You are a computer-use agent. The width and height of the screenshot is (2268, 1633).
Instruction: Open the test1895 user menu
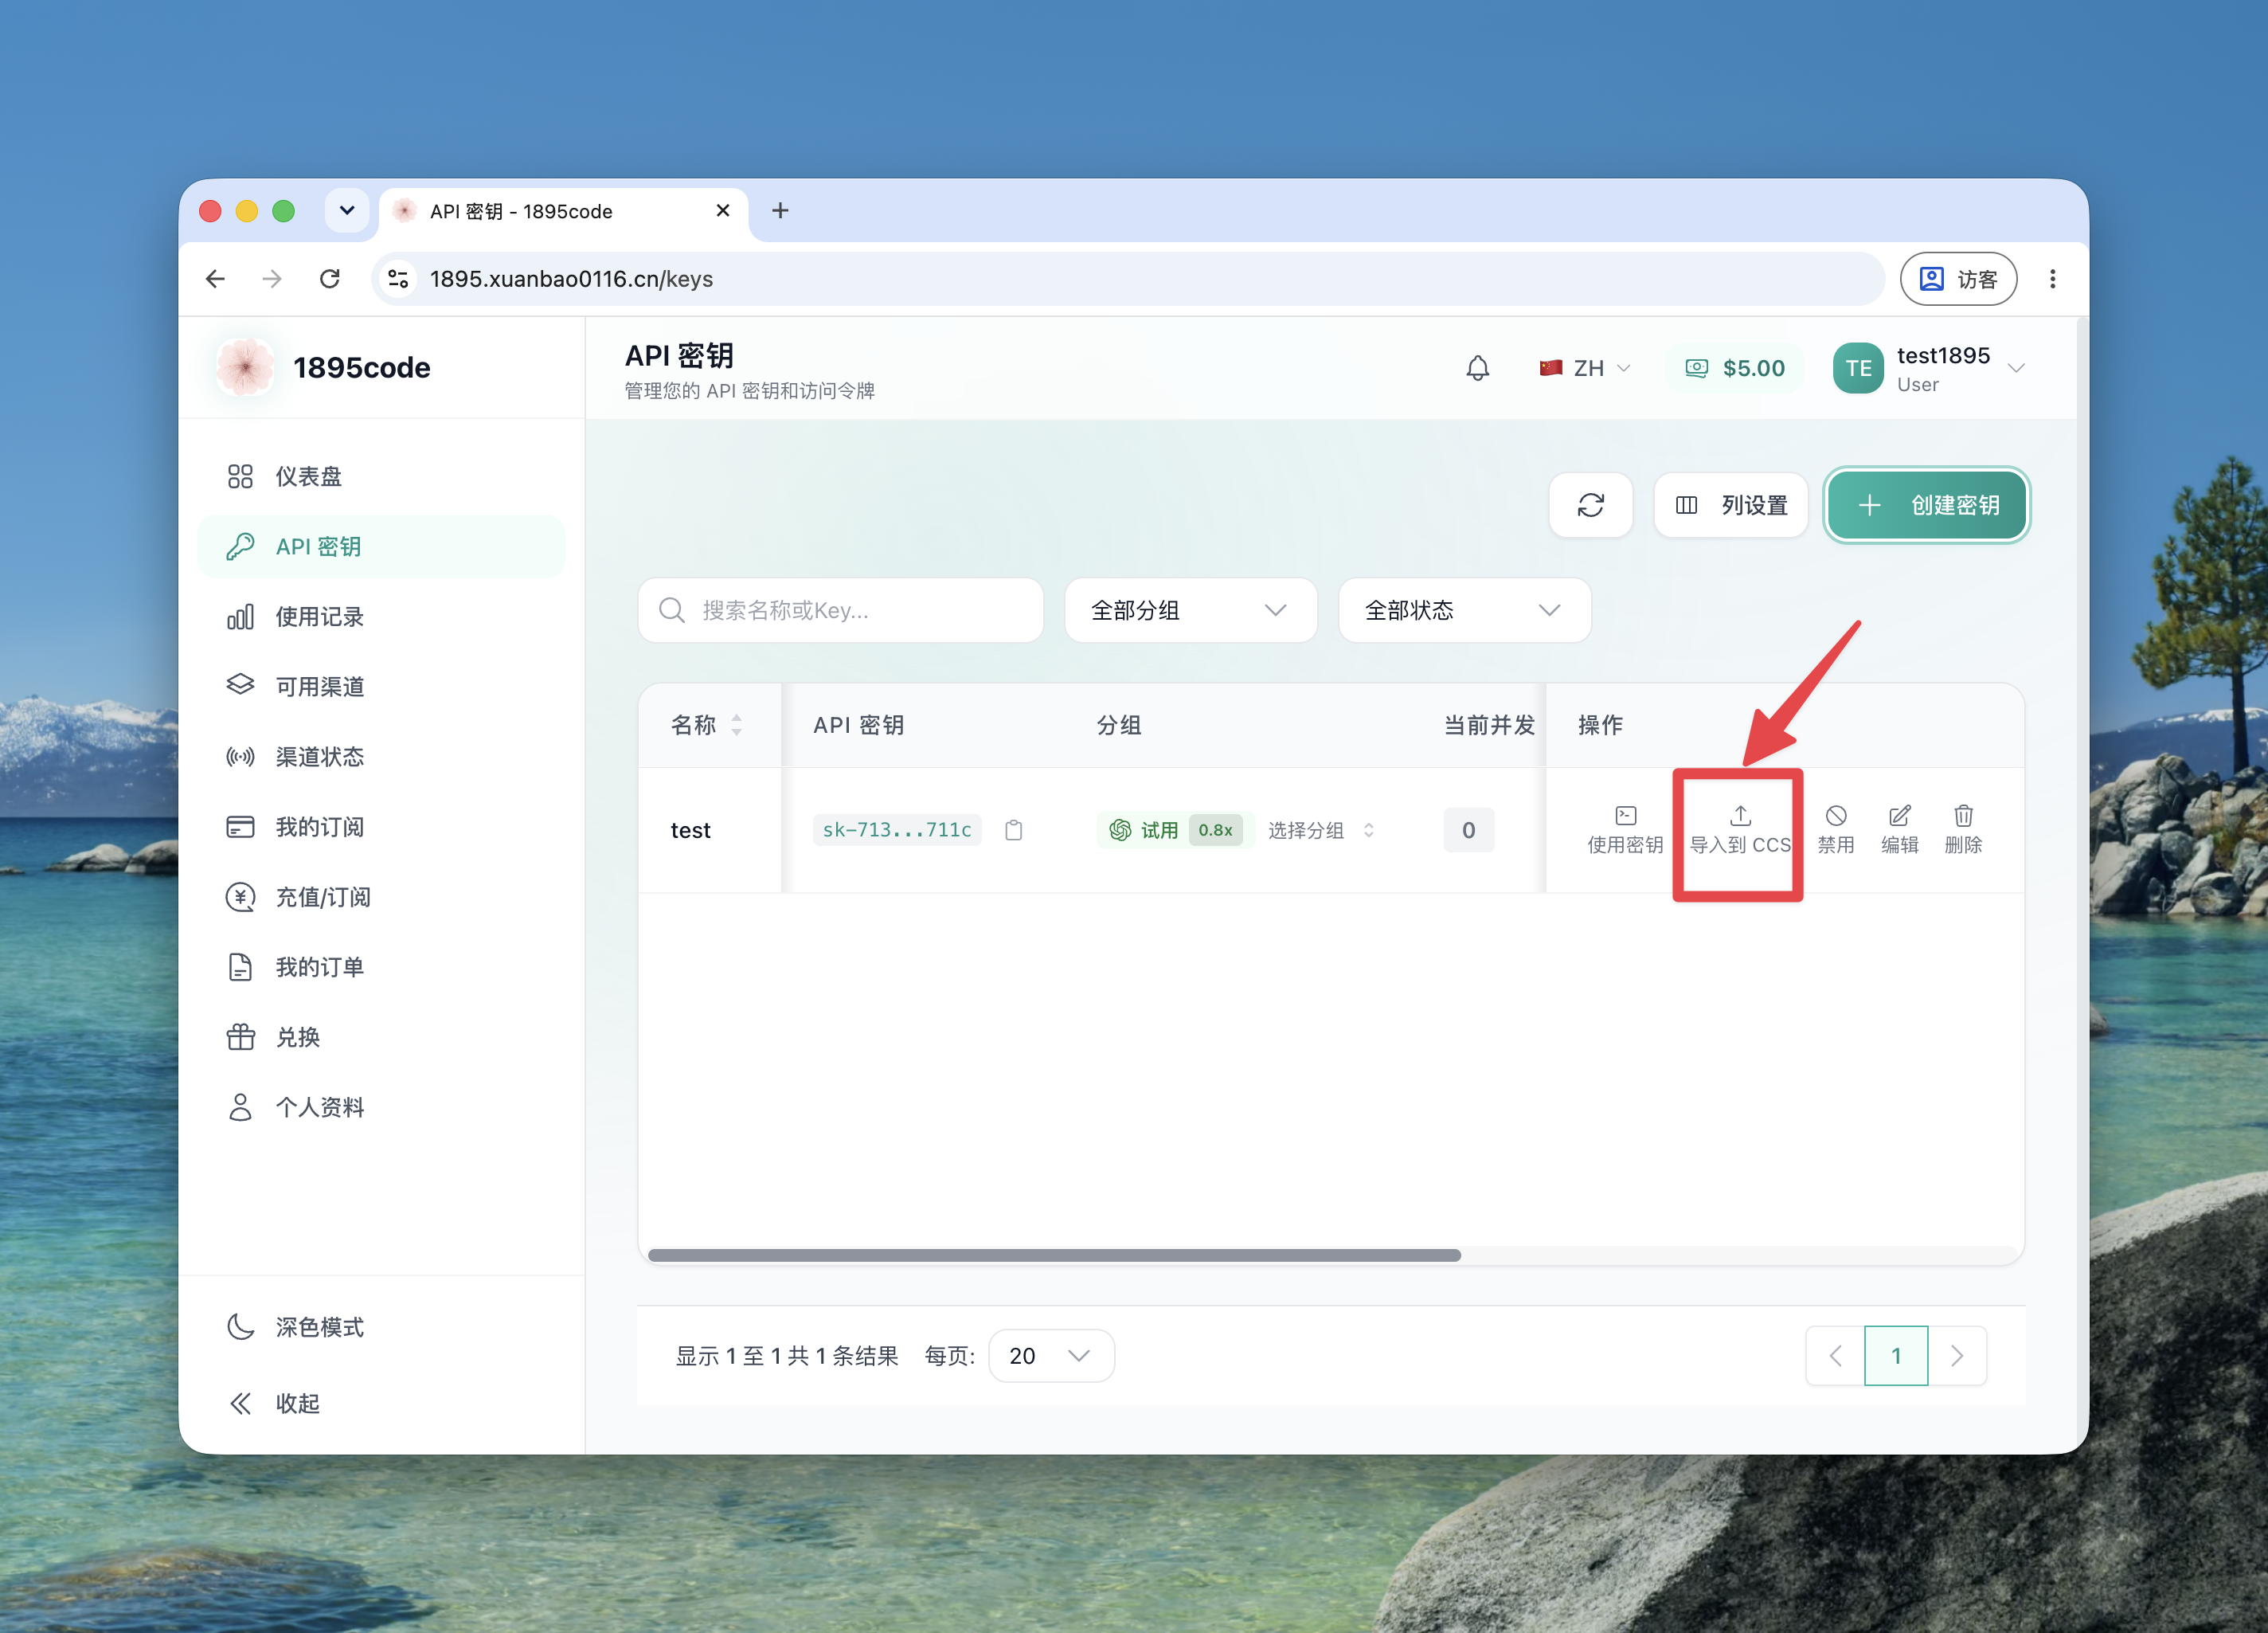(x=1930, y=368)
